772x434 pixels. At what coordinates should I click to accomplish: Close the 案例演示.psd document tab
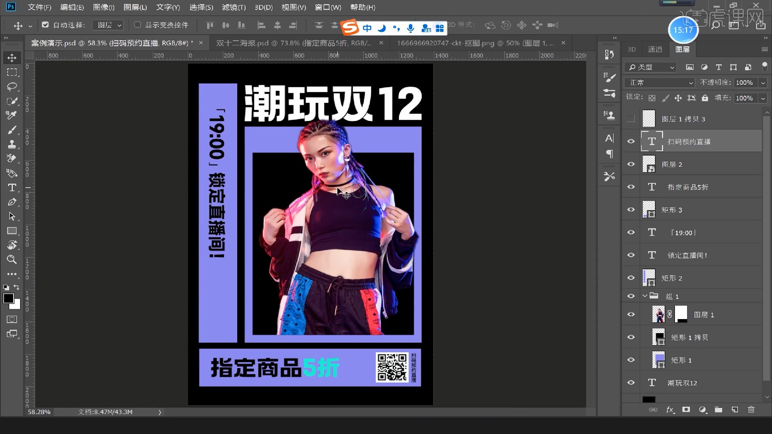click(201, 43)
